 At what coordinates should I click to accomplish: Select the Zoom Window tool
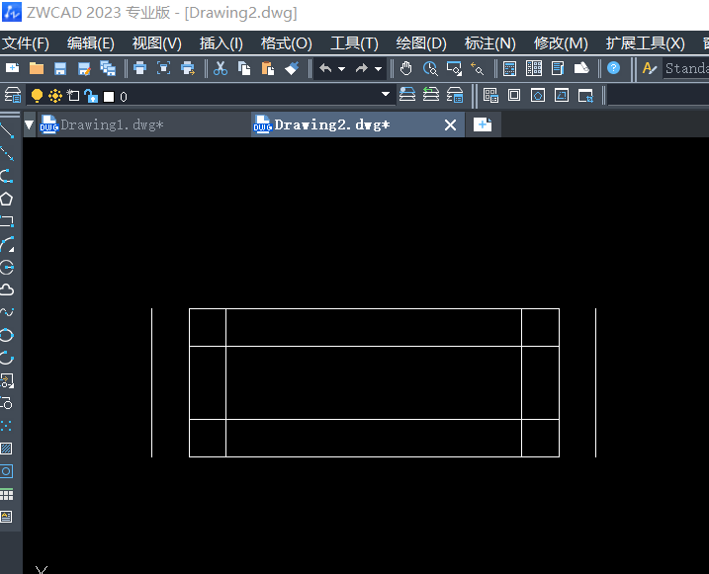tap(454, 68)
